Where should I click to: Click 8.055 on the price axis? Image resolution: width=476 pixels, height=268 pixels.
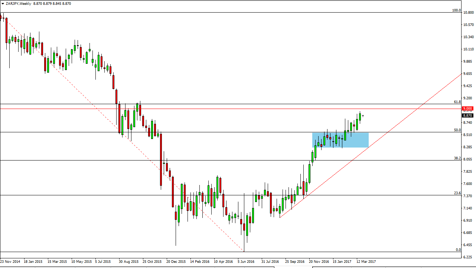click(468, 159)
